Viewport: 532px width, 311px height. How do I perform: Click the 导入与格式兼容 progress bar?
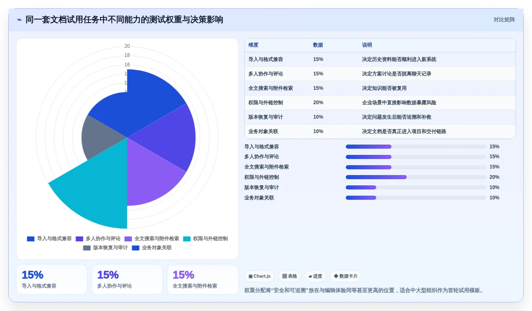416,147
